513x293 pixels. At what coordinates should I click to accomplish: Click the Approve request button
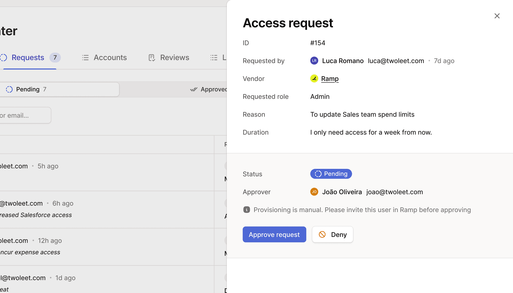[x=274, y=235]
